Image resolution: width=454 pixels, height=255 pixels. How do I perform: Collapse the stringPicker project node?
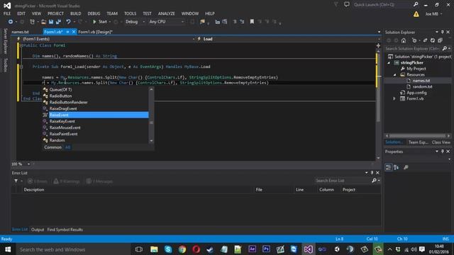[x=389, y=63]
